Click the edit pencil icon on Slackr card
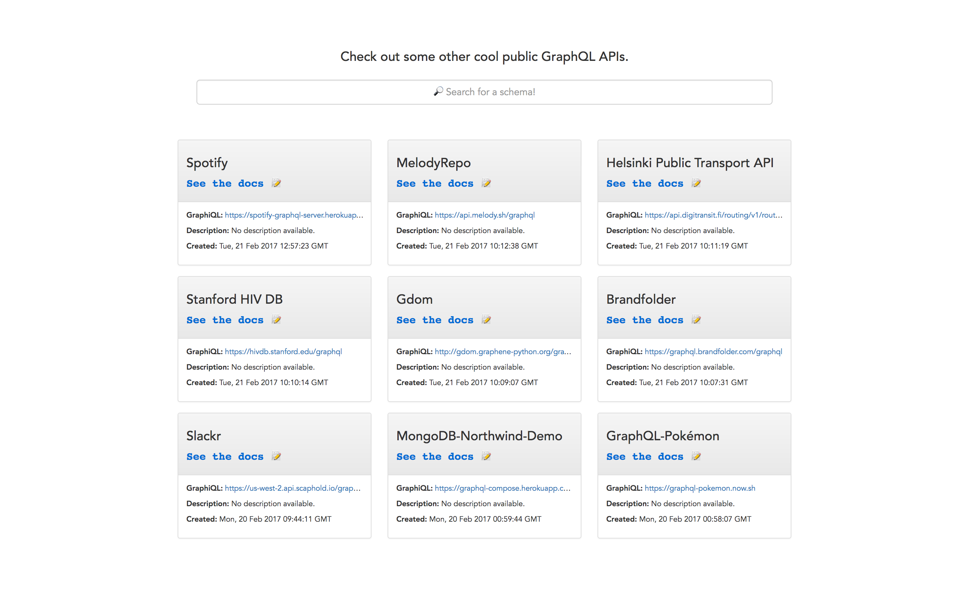 (x=276, y=456)
